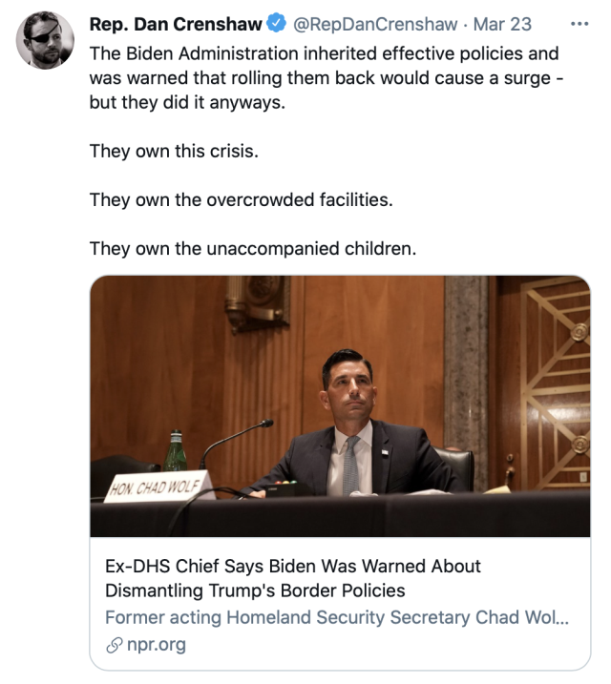Click the 'Former acting Homeland Security Secretary' description

[336, 616]
